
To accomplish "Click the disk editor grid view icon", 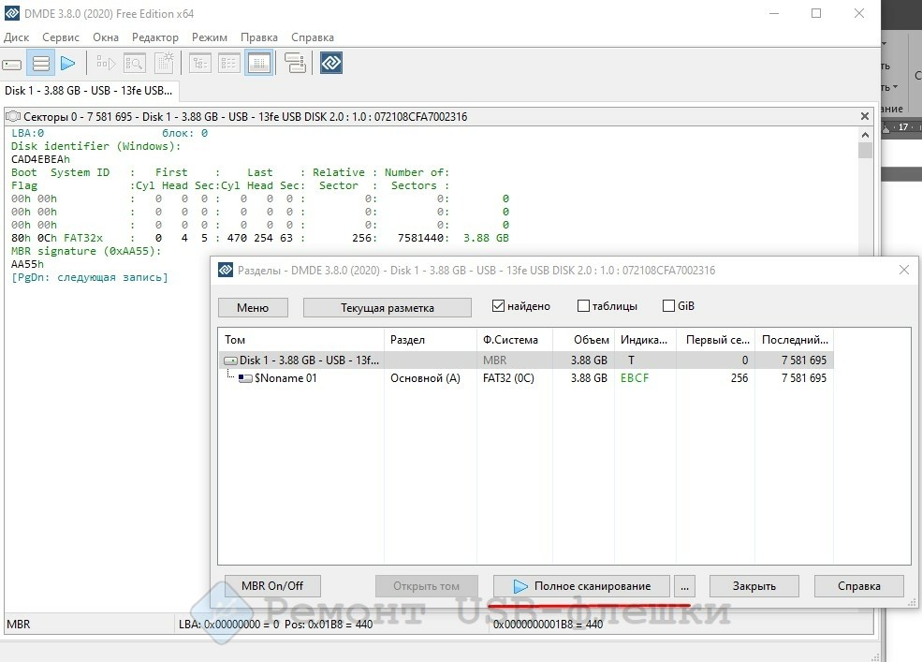I will coord(259,64).
